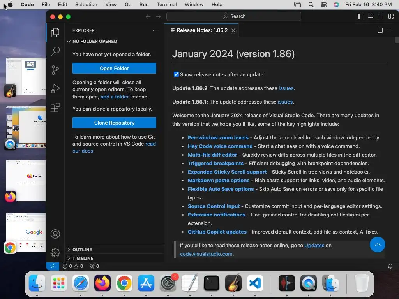Image resolution: width=399 pixels, height=299 pixels.
Task: Open Triggered breakpoints link
Action: [215, 163]
